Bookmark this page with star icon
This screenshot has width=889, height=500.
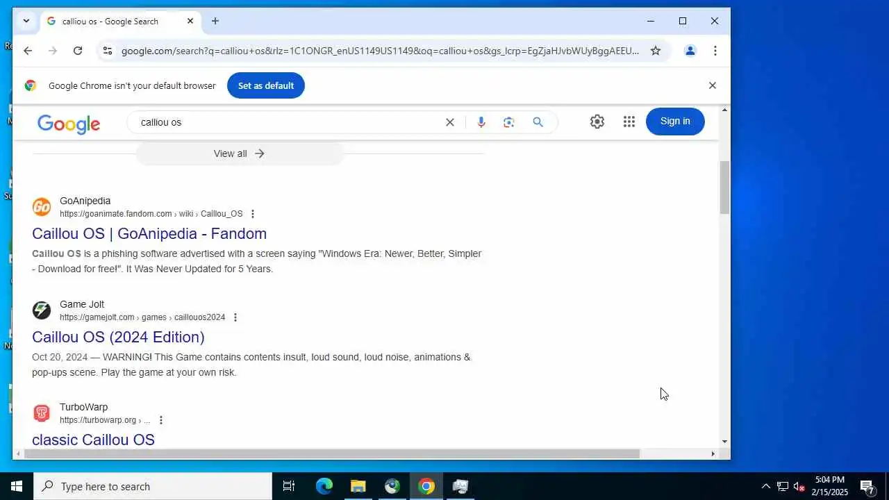pyautogui.click(x=656, y=51)
